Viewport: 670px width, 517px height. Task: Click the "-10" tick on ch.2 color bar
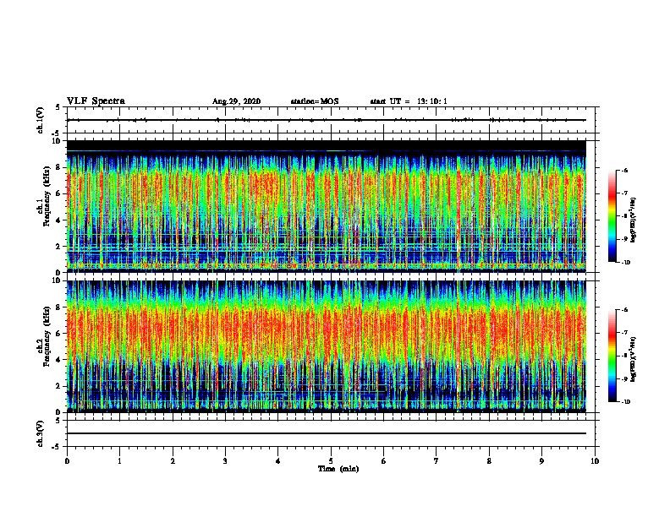[x=625, y=402]
